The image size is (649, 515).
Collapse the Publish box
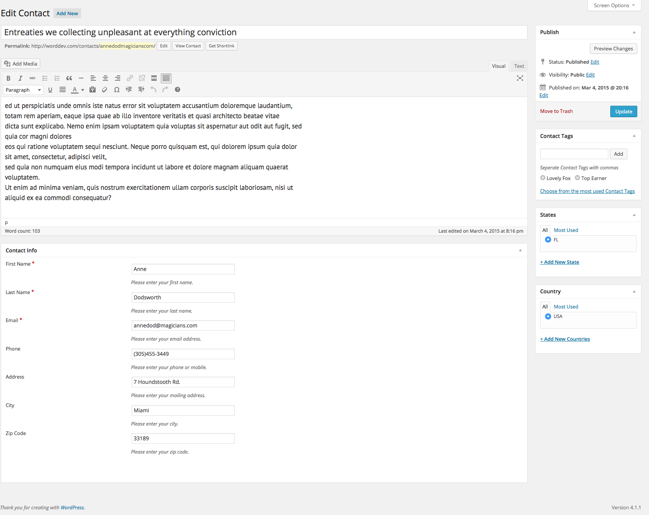[634, 32]
